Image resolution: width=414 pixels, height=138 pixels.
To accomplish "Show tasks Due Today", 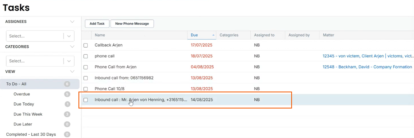I will 24,104.
